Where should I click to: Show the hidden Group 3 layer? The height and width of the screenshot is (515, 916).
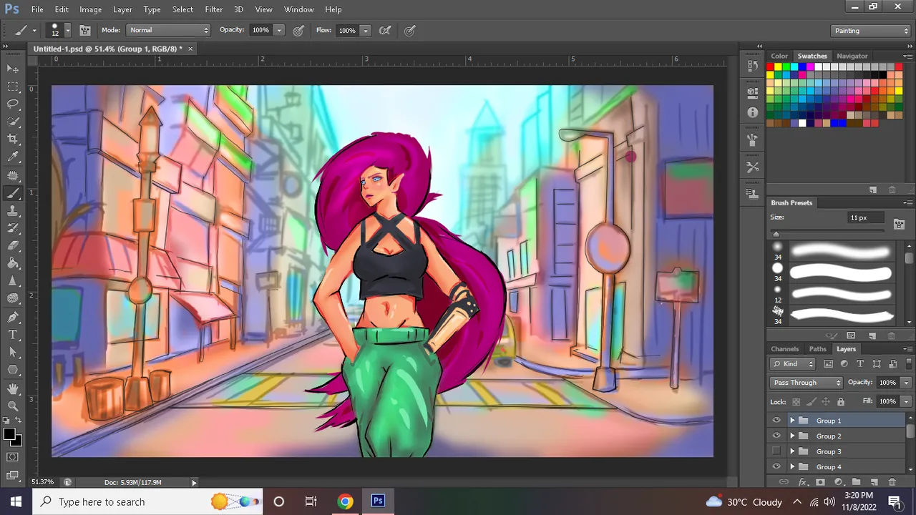(x=776, y=451)
